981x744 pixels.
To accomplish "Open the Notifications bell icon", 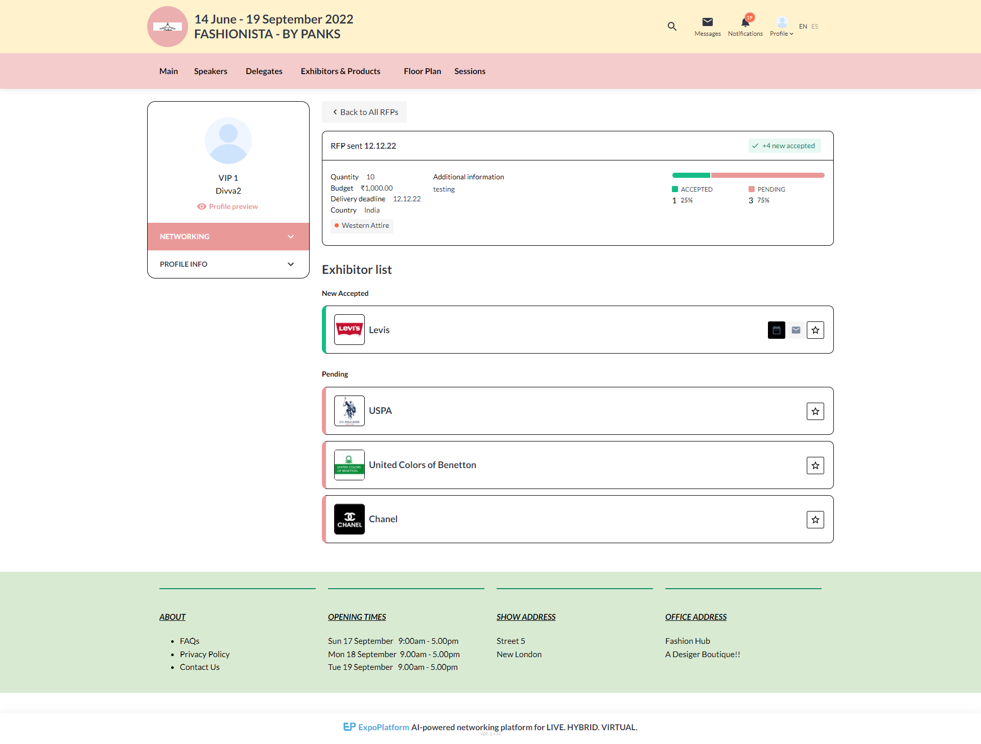I will pos(745,22).
